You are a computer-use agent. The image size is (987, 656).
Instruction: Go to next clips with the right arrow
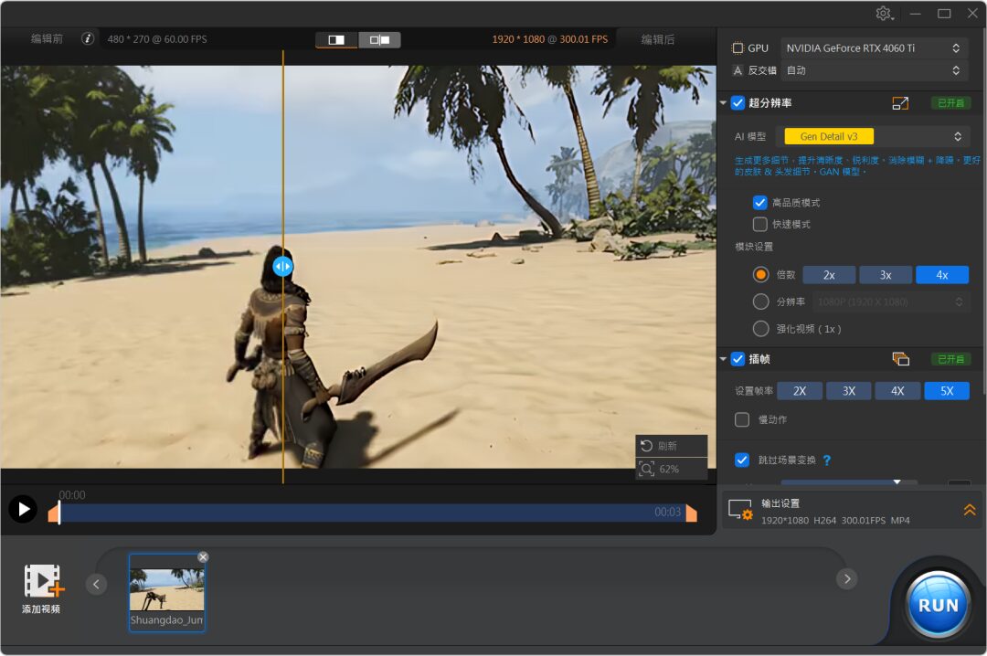[x=847, y=578]
